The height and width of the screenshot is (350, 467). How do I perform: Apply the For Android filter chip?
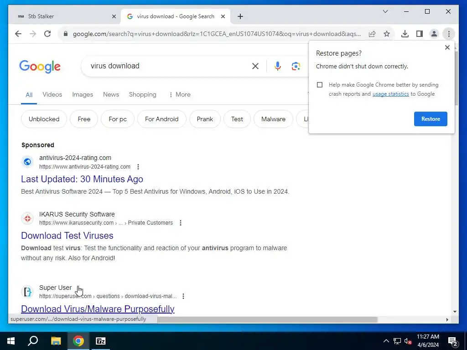coord(162,119)
